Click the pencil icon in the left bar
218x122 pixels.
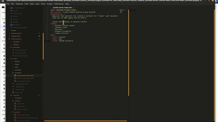[4, 81]
